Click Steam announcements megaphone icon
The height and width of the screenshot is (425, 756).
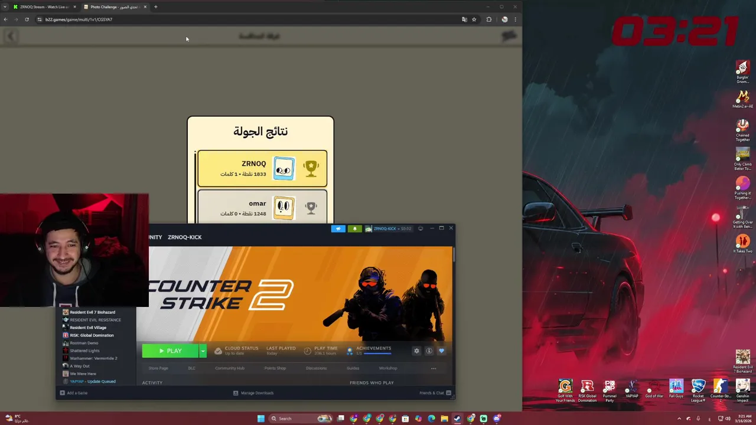click(x=338, y=229)
